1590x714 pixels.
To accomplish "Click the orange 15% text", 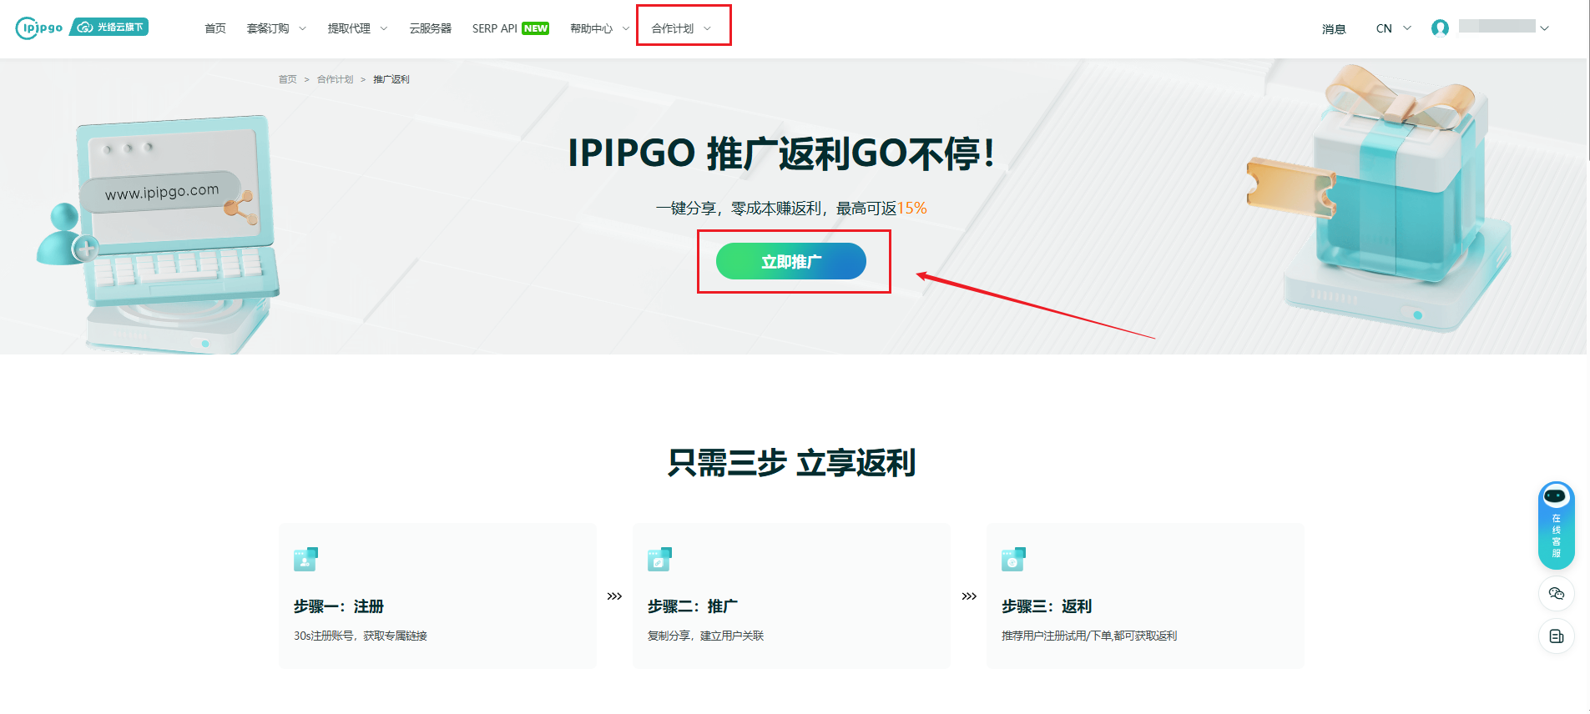I will tap(912, 208).
